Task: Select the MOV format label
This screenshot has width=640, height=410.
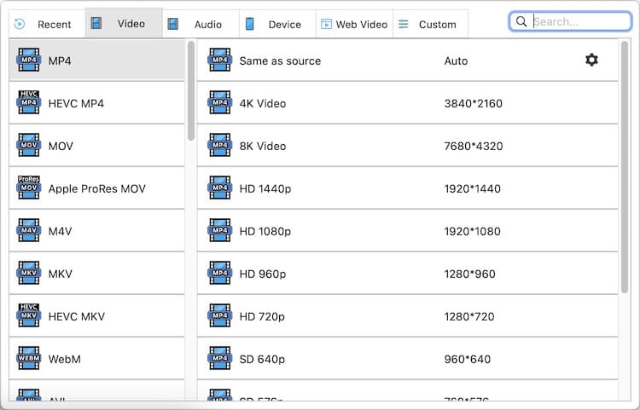Action: (61, 147)
